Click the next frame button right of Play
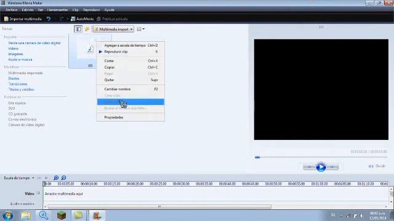 332,167
